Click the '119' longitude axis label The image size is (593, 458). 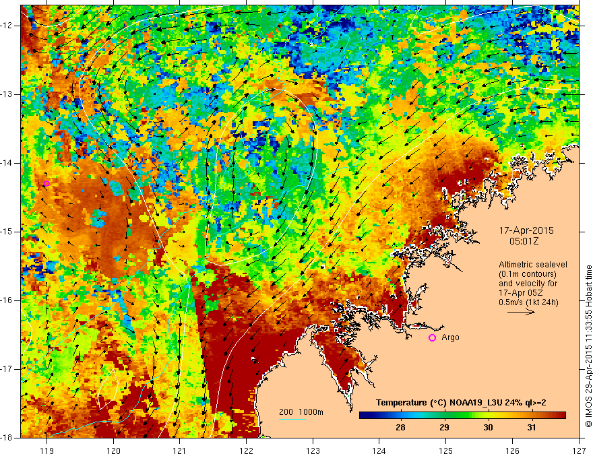(x=47, y=451)
